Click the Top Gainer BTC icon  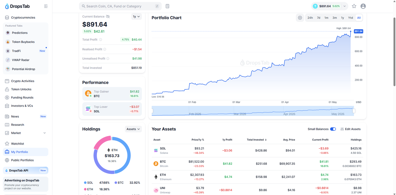88,94
